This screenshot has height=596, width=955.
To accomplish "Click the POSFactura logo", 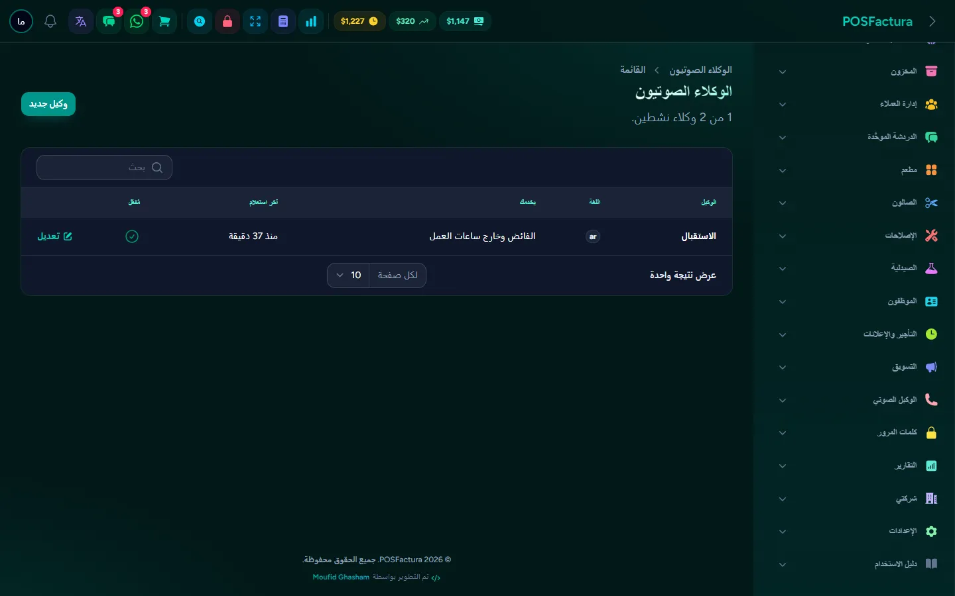I will coord(877,21).
